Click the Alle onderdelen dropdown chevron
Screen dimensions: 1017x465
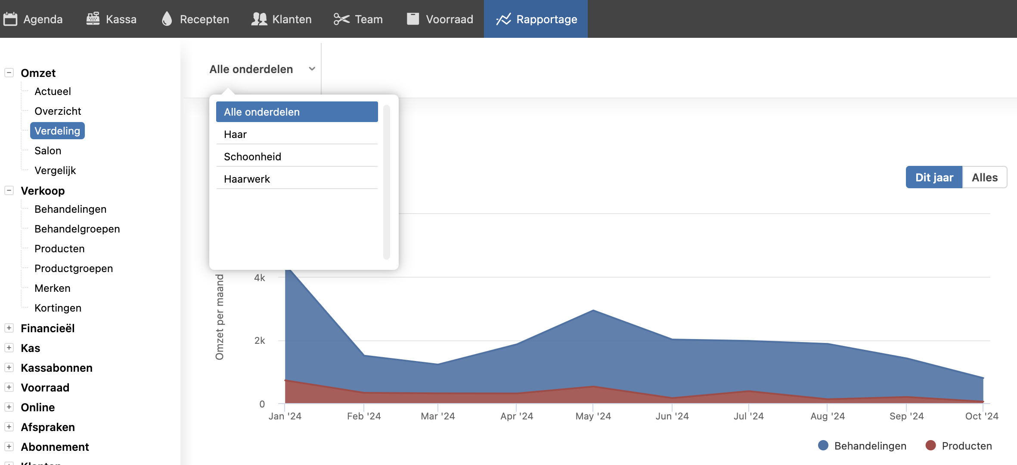pyautogui.click(x=312, y=69)
